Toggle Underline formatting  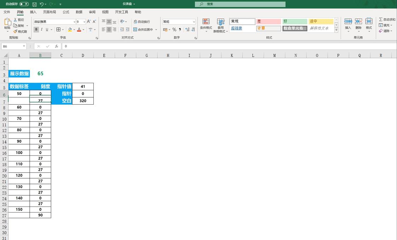click(x=46, y=29)
